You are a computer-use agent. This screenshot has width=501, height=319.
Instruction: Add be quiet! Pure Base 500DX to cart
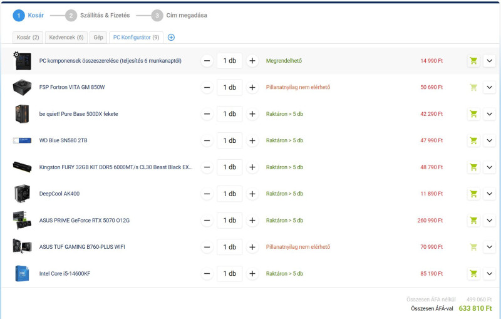[473, 114]
